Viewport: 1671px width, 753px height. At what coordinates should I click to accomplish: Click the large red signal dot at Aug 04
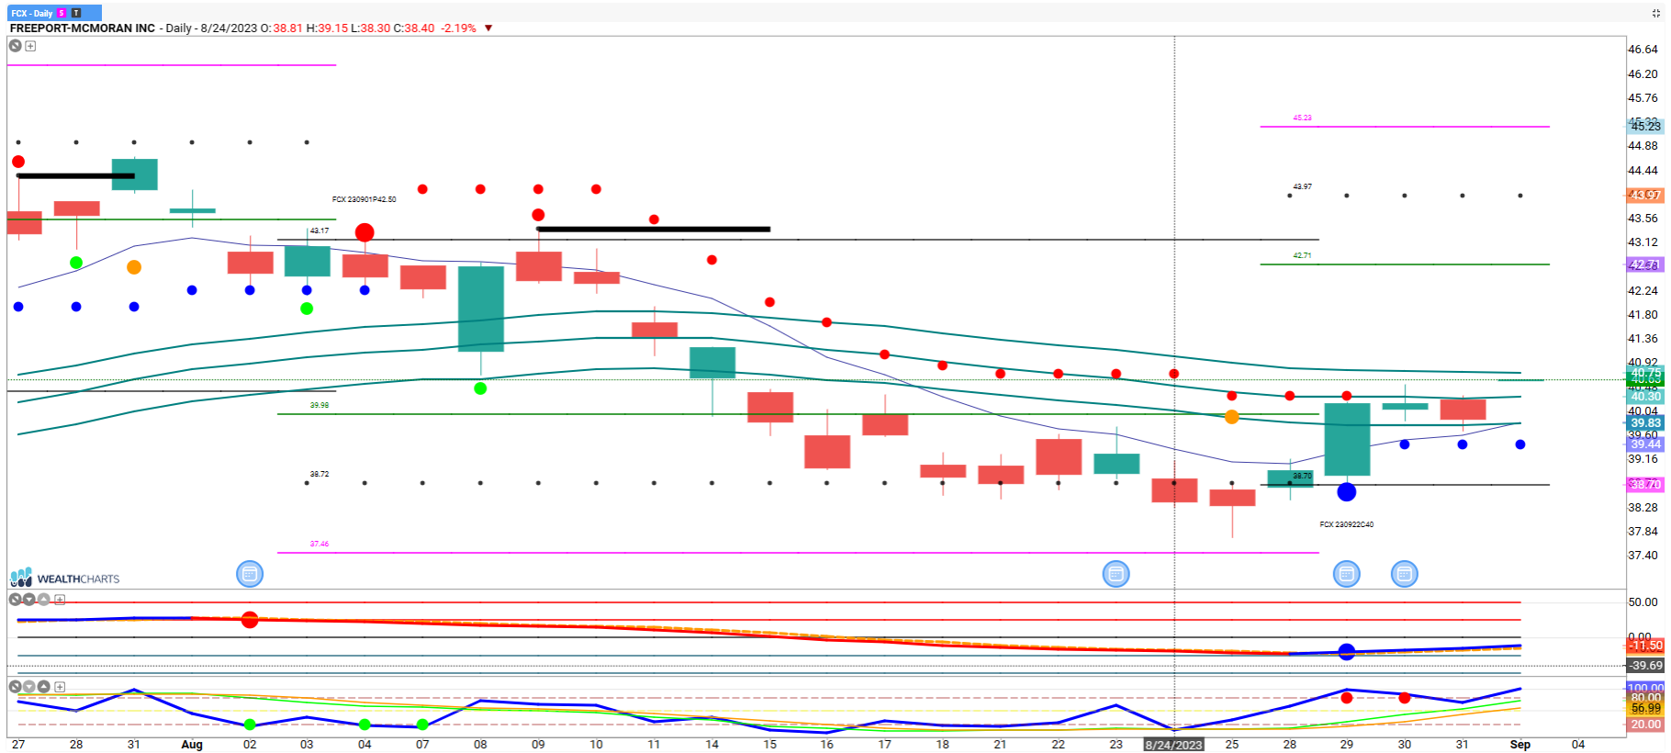[x=364, y=232]
